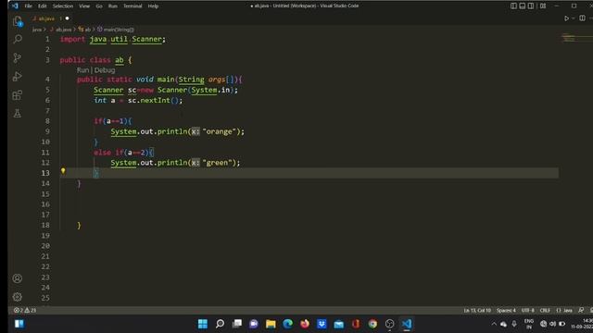Open the Terminal menu
Screen dimensions: 593x333
[x=132, y=6]
